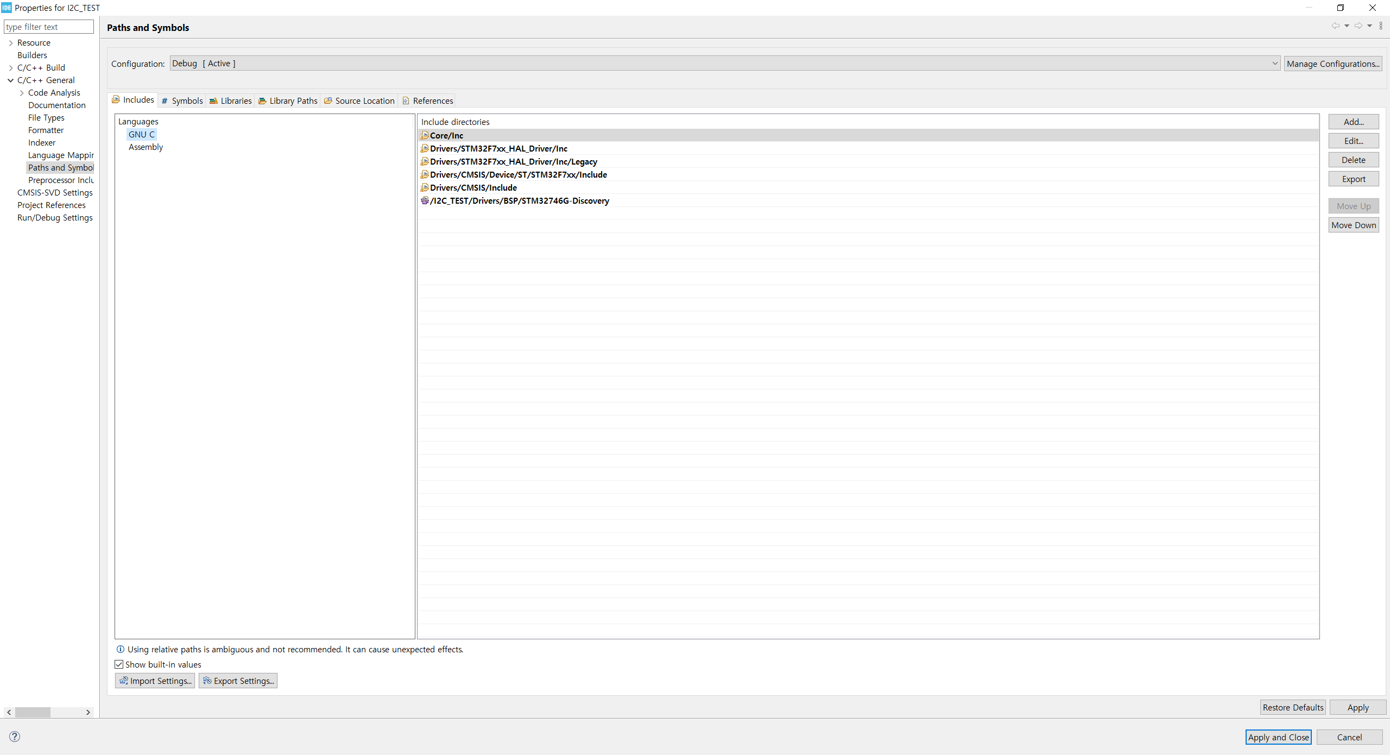Click the sidebar horizontal scrollbar thumb
This screenshot has width=1390, height=755.
tap(33, 712)
